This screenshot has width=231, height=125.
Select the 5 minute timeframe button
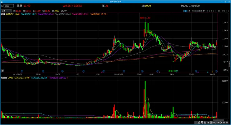tap(215, 11)
